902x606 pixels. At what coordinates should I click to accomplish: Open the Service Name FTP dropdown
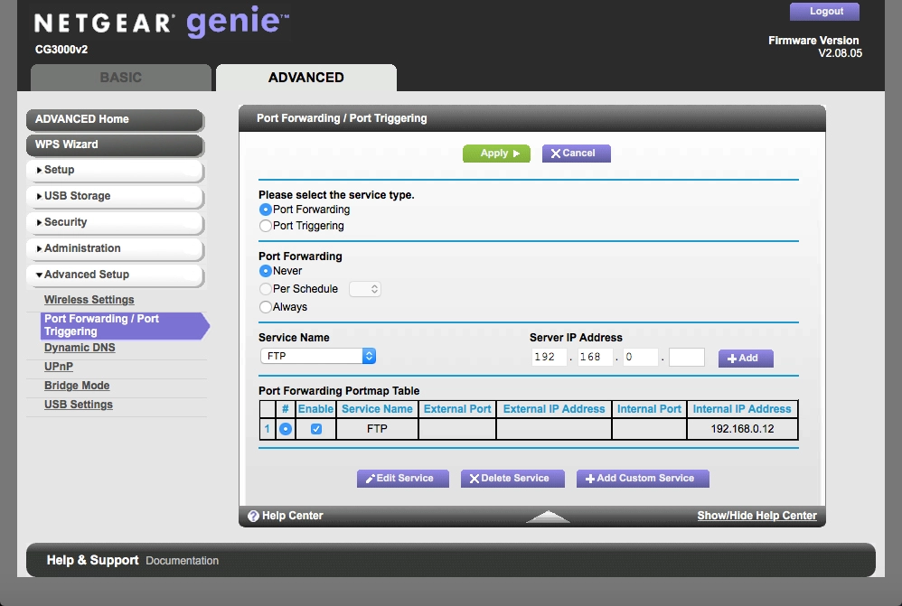[x=317, y=356]
